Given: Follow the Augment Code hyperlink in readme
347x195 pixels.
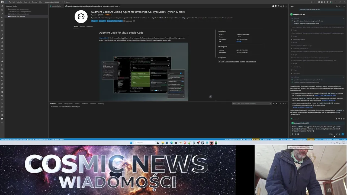Looking at the screenshot, I should click(x=104, y=38).
